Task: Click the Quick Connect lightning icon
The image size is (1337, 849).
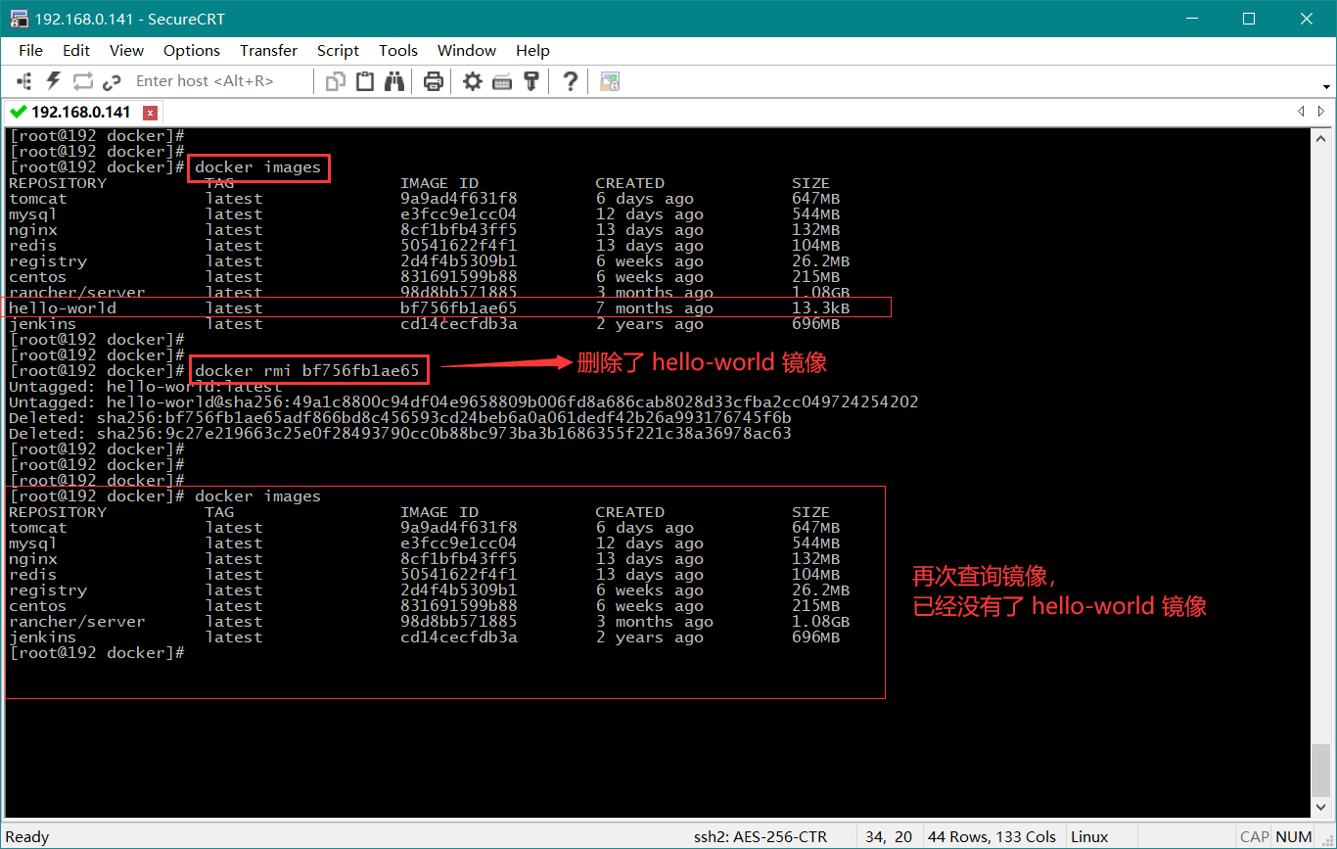Action: [54, 81]
